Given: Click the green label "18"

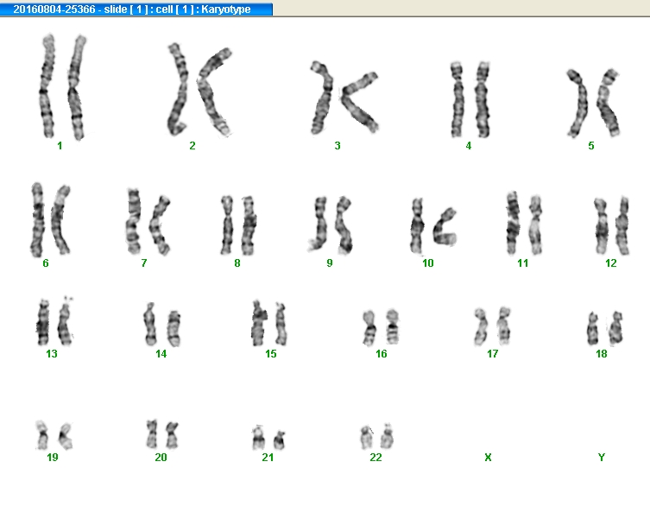Looking at the screenshot, I should tap(602, 354).
